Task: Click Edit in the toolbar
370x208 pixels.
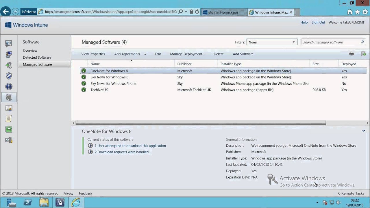Action: [x=158, y=54]
